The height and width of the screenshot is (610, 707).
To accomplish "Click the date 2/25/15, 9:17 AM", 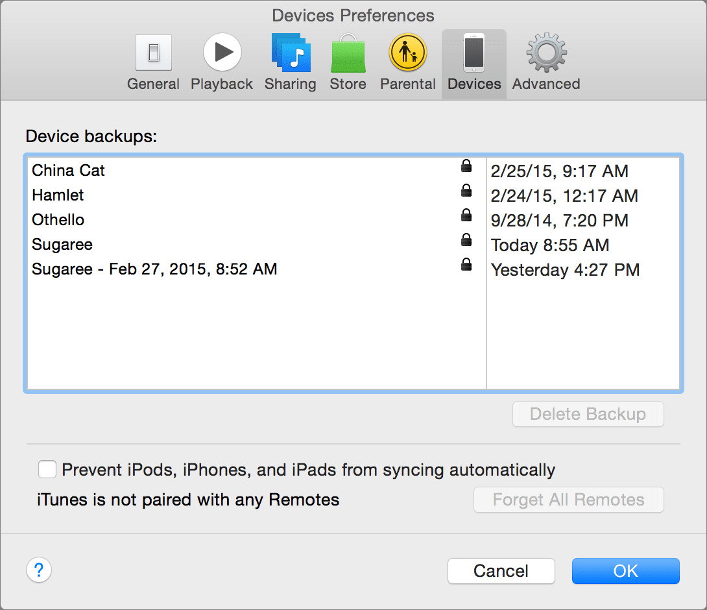I will [x=559, y=171].
